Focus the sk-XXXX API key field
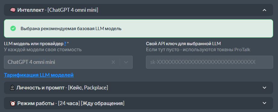This screenshot has height=112, width=278. click(x=209, y=62)
